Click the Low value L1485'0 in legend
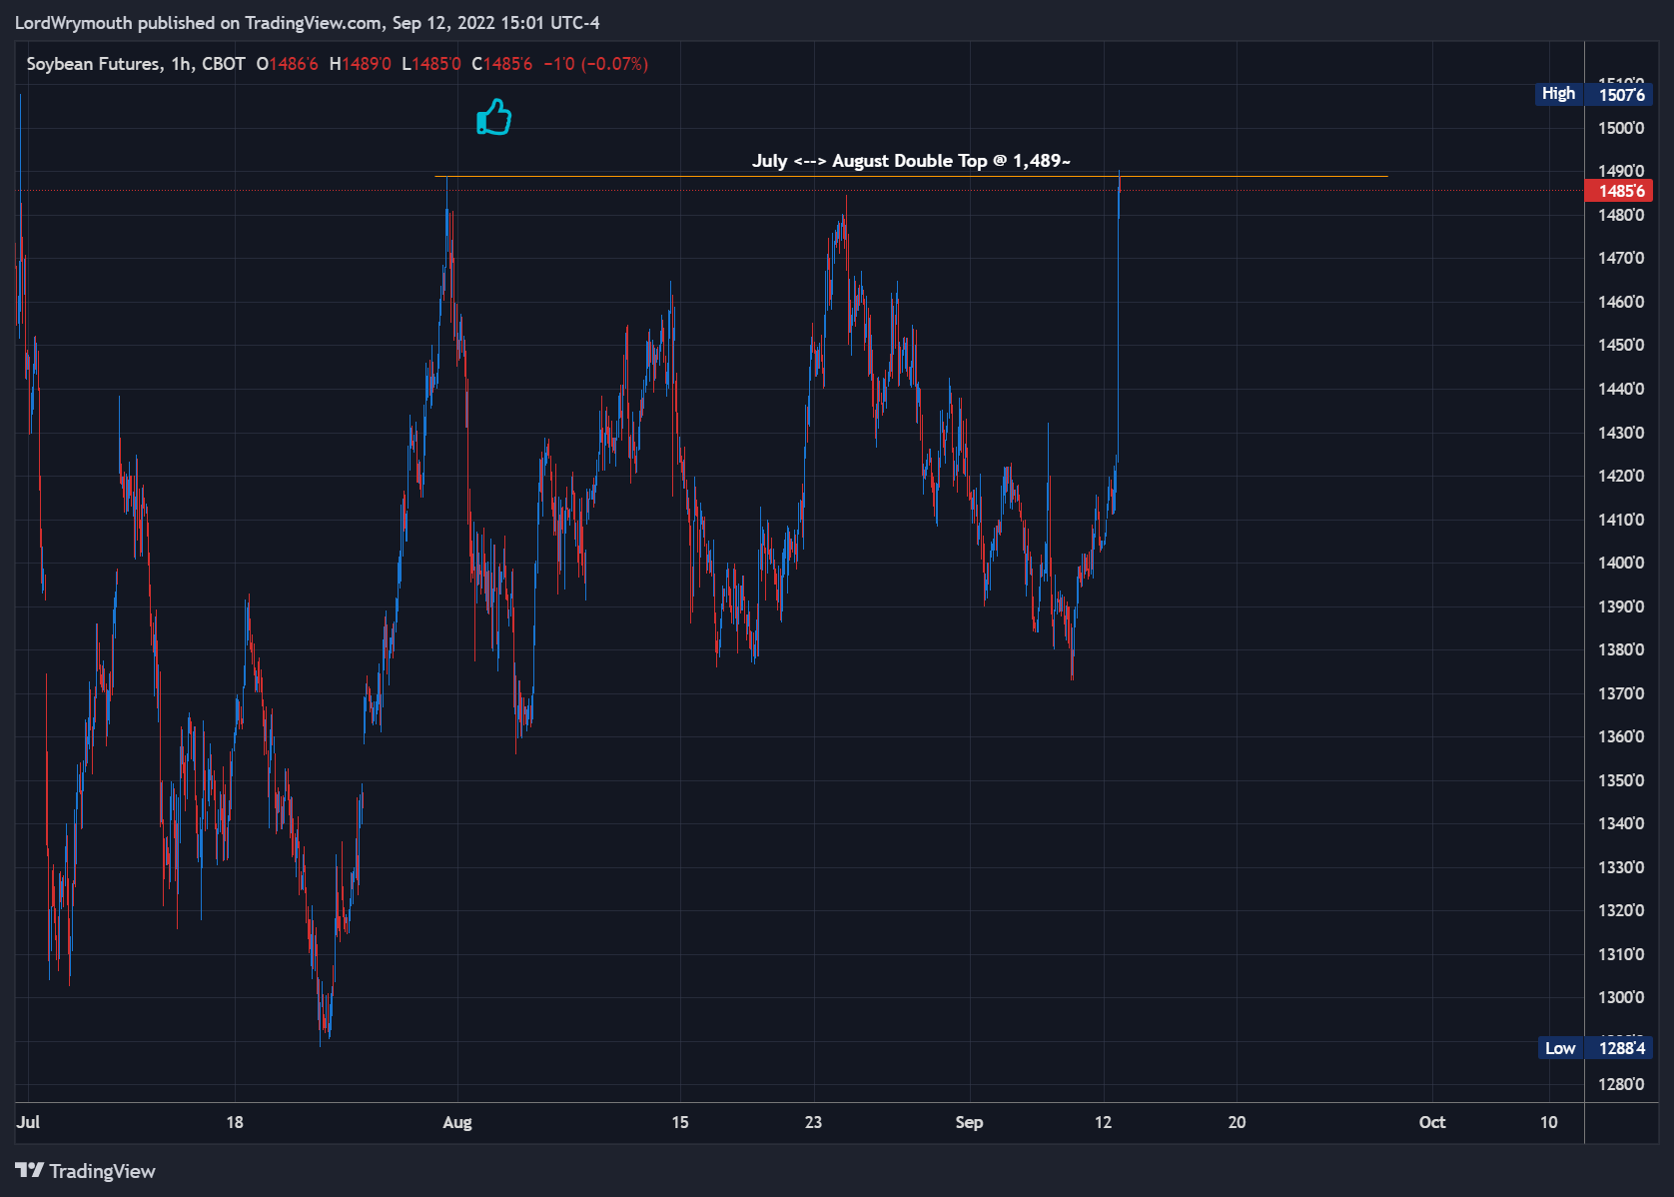1674x1197 pixels. [431, 64]
